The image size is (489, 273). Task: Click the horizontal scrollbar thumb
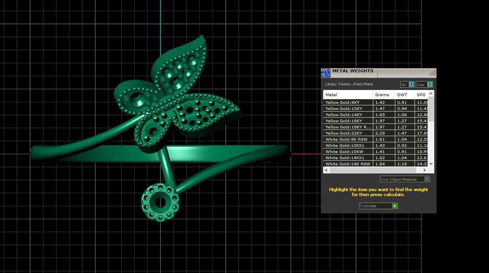coord(373,170)
